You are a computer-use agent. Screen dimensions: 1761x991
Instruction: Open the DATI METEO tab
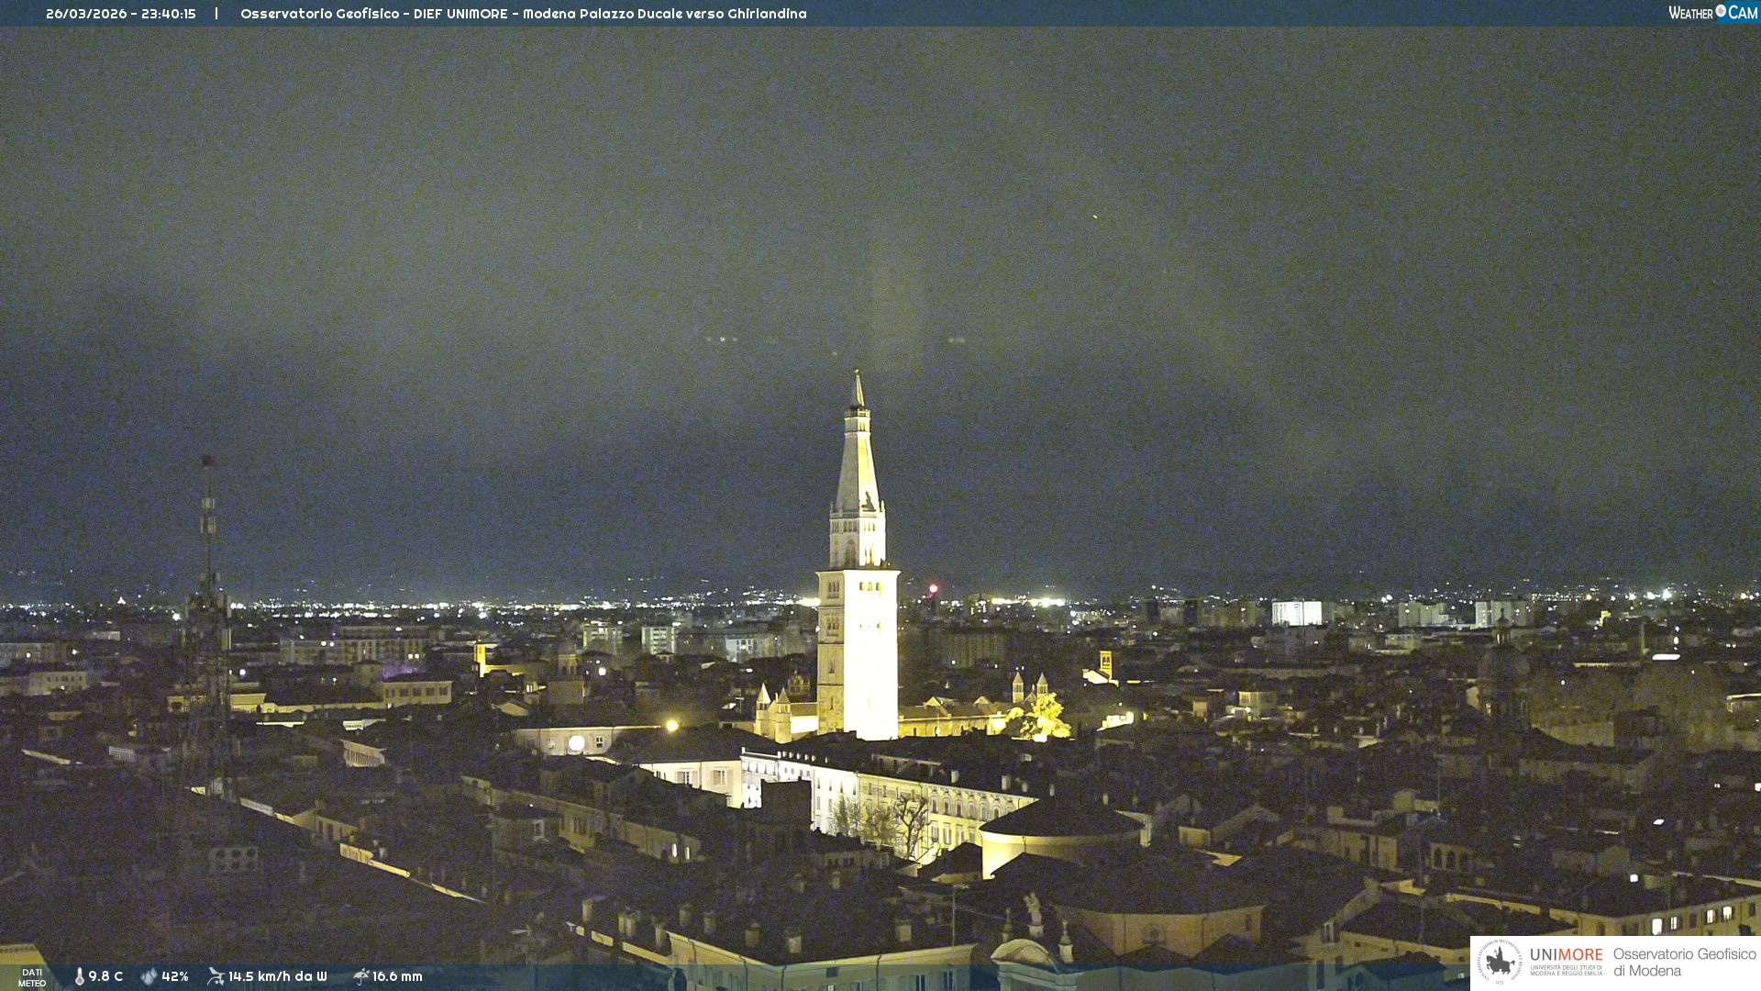[x=31, y=977]
